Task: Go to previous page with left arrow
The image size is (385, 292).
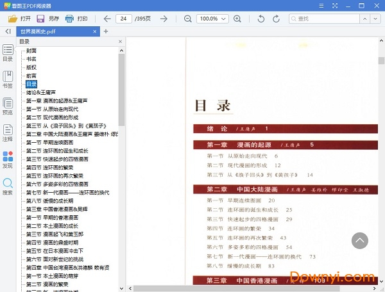Action: (x=106, y=19)
